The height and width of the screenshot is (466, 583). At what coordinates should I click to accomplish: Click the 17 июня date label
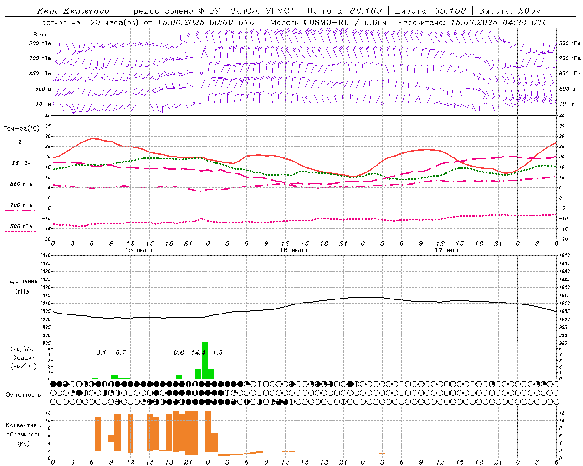448,250
